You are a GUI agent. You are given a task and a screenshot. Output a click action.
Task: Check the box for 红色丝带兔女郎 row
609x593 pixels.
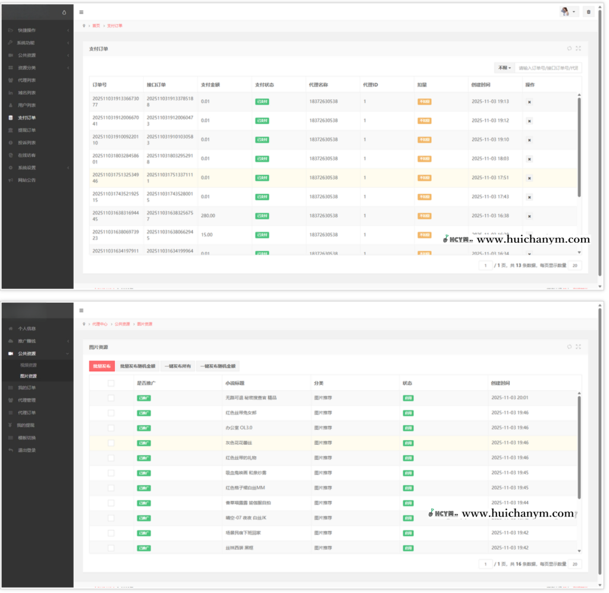111,413
